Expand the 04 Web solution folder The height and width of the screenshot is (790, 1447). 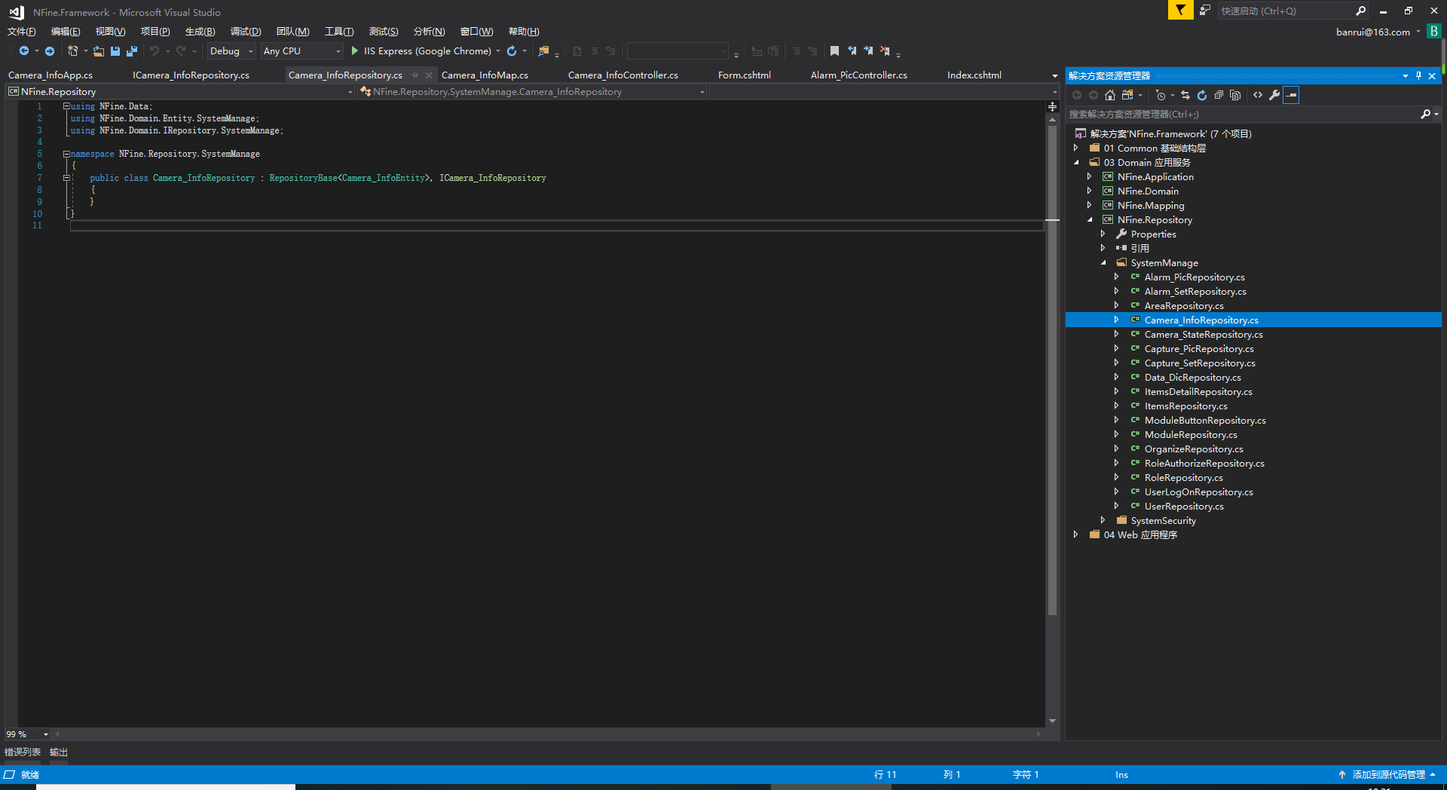coord(1076,535)
